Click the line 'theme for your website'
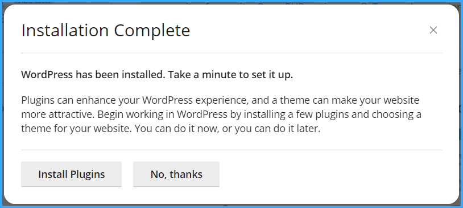Image resolution: width=463 pixels, height=208 pixels. pos(171,129)
